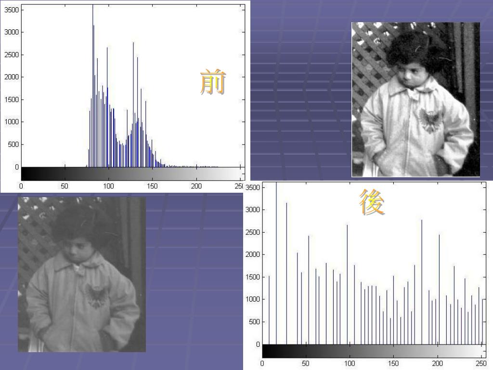Click grayscale gradient bar under the 後 histogram
The image size is (493, 370).
tap(373, 351)
